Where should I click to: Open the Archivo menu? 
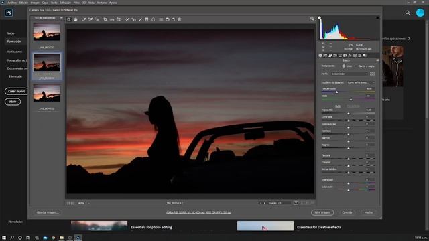pyautogui.click(x=12, y=3)
